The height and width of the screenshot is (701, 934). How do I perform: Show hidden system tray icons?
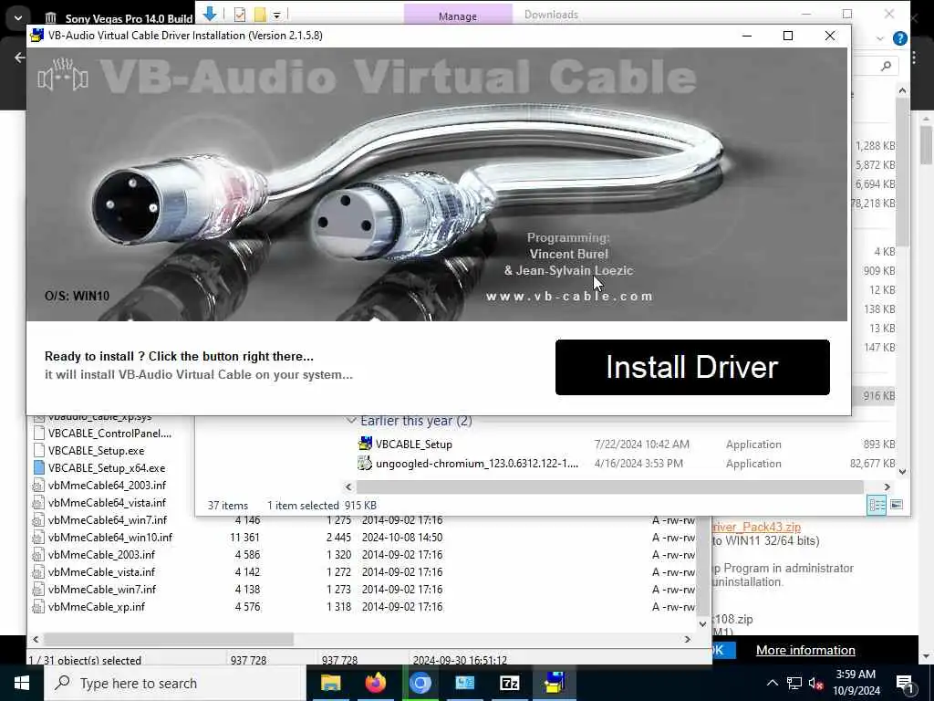click(x=772, y=683)
